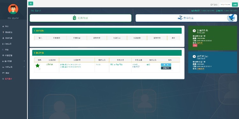
Task: Click the green bar above the star-row table
Action: pos(107,53)
